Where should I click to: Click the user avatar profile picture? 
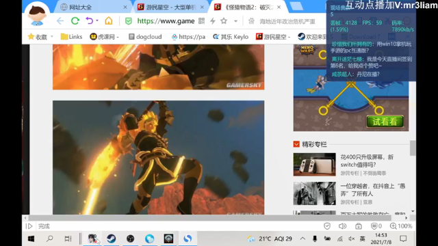click(x=37, y=14)
